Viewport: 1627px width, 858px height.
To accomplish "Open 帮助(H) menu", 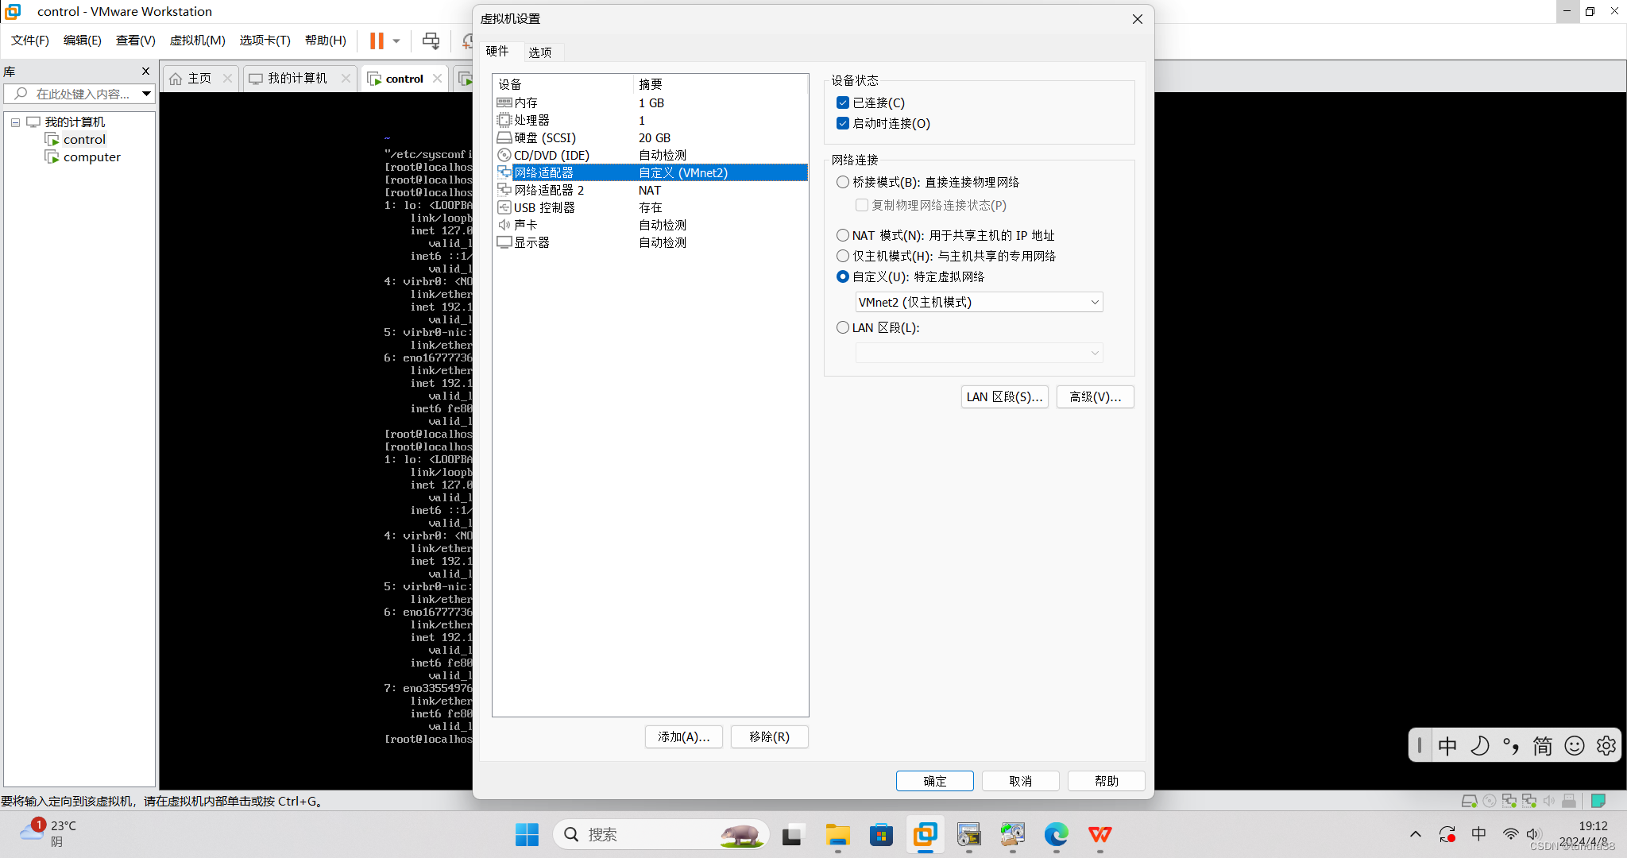I will (326, 41).
